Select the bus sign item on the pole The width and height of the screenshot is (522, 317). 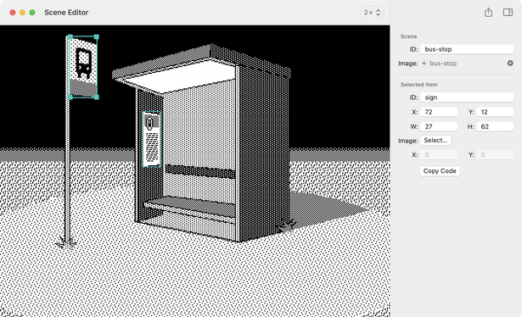click(83, 67)
